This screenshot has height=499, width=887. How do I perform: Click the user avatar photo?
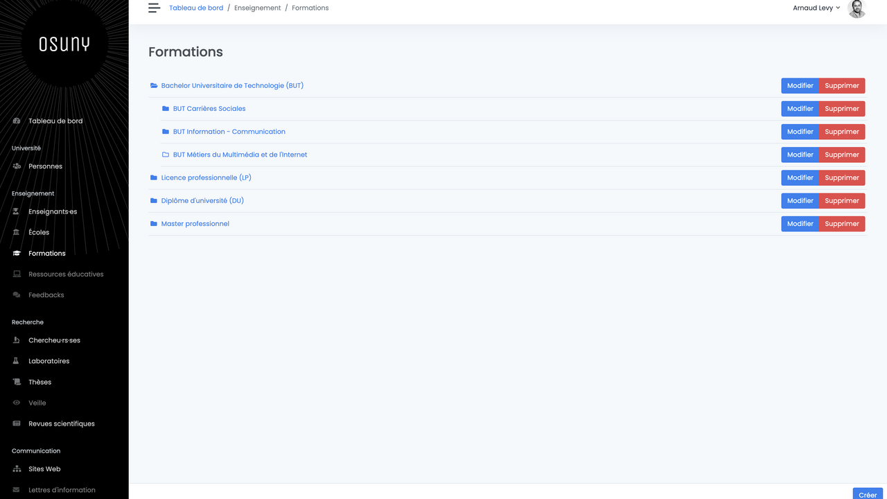click(x=857, y=8)
